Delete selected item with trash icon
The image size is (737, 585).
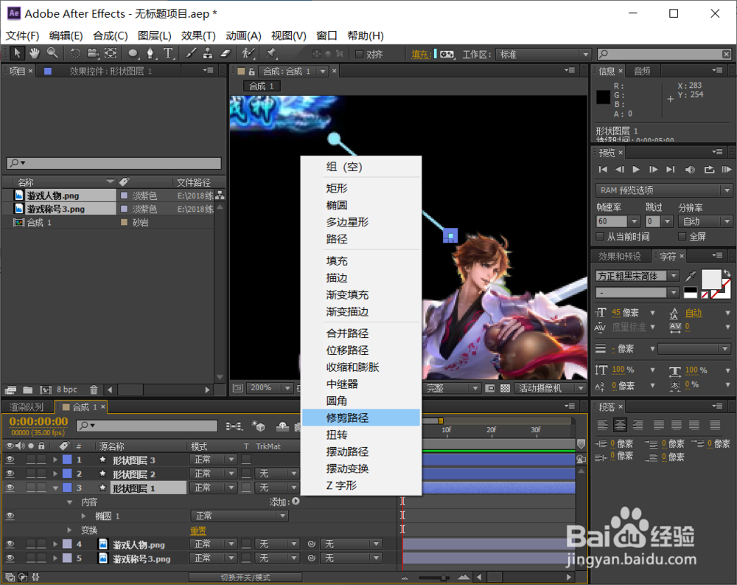coord(94,390)
